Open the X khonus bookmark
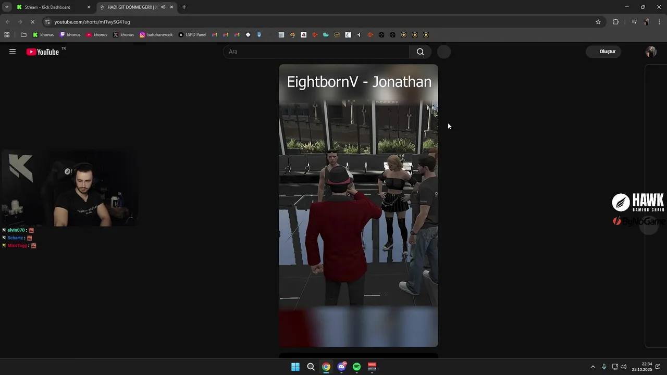 123,35
